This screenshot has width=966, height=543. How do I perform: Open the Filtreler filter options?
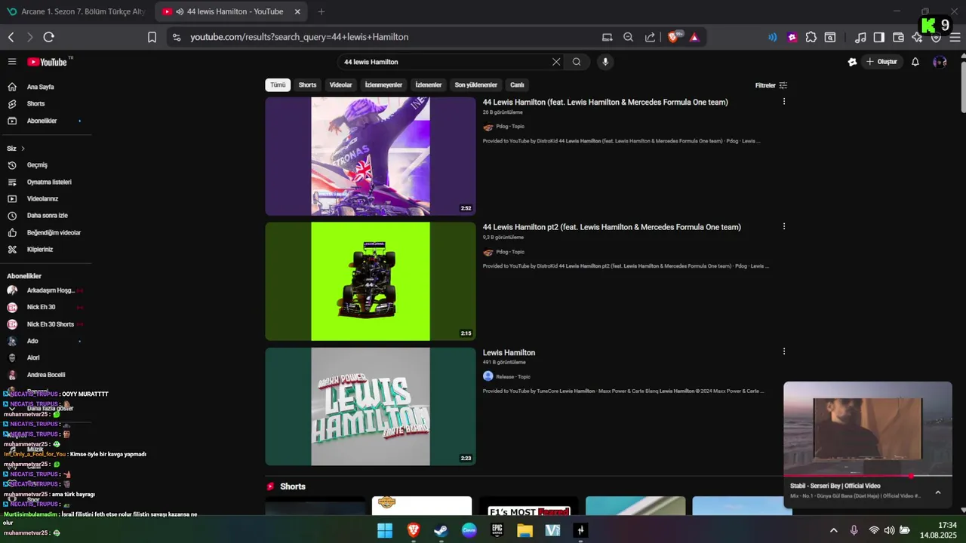click(x=771, y=85)
